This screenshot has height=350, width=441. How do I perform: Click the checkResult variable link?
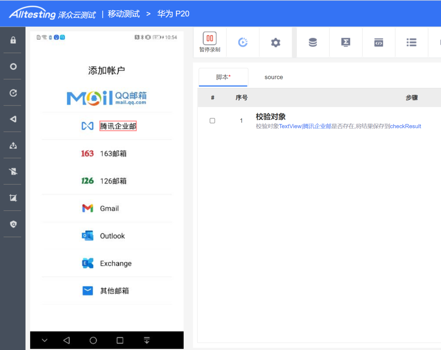405,126
